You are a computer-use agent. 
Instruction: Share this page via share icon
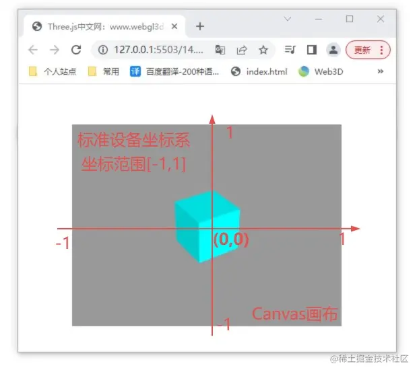(242, 50)
